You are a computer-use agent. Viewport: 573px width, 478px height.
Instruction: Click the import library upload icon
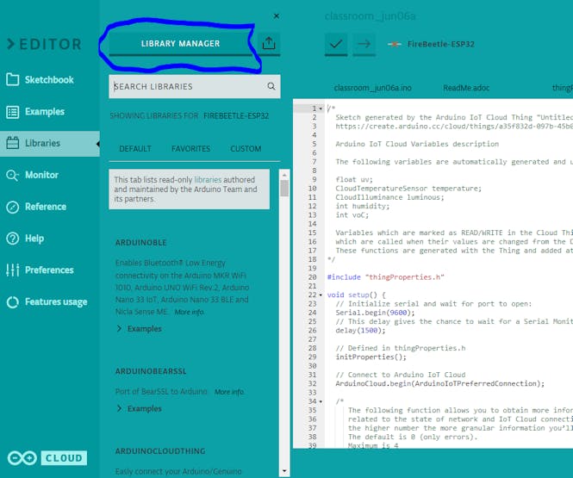tap(269, 43)
